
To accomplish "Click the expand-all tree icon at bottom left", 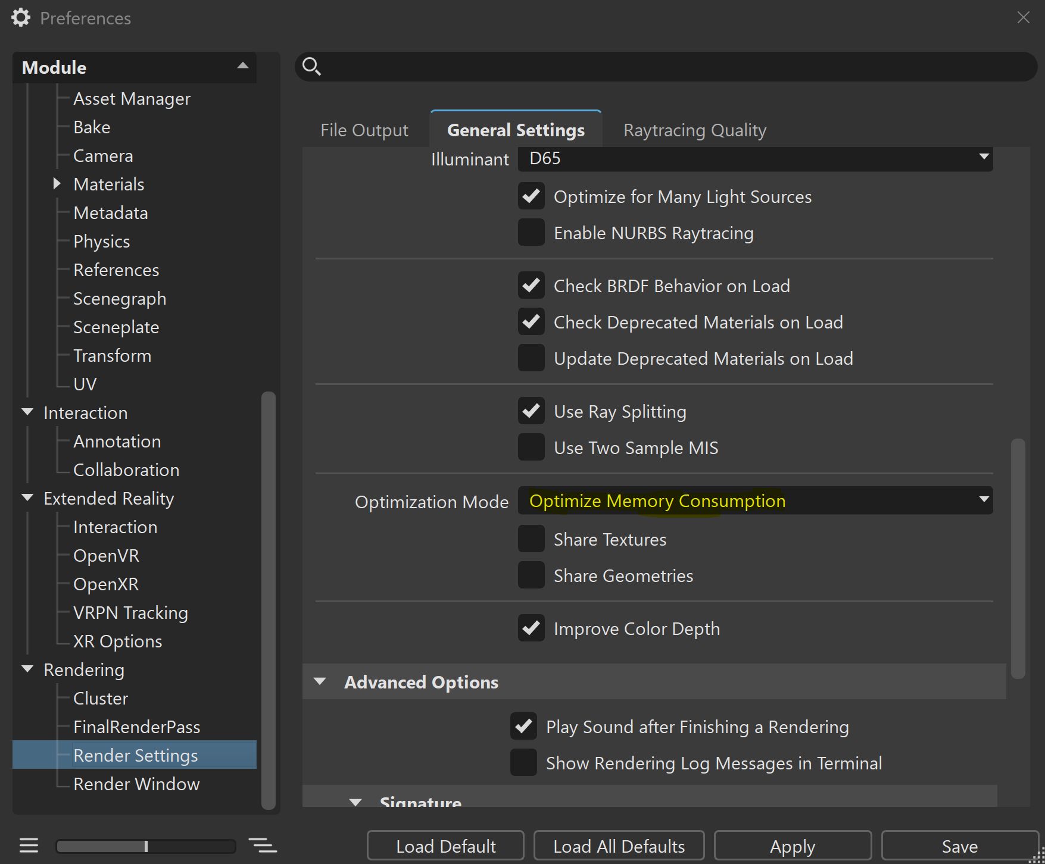I will click(x=29, y=846).
